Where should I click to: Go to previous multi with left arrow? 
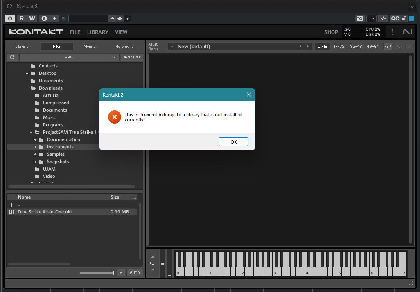coord(300,47)
